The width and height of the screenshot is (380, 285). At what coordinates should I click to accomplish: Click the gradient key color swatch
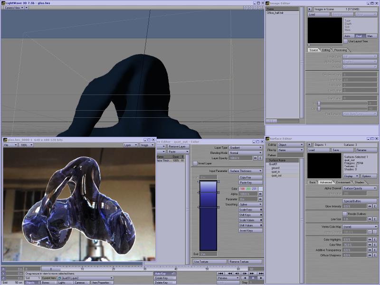[x=260, y=189]
